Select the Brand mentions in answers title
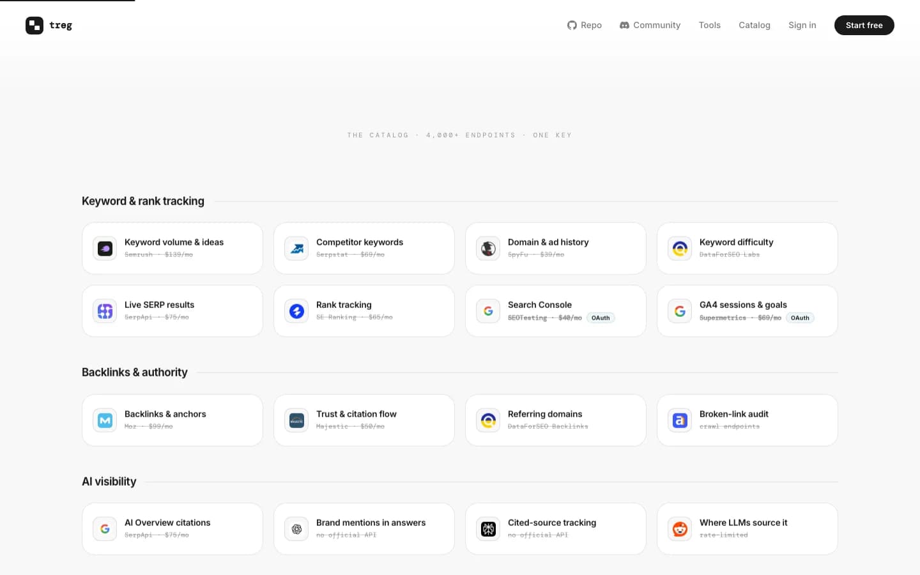 pyautogui.click(x=371, y=523)
